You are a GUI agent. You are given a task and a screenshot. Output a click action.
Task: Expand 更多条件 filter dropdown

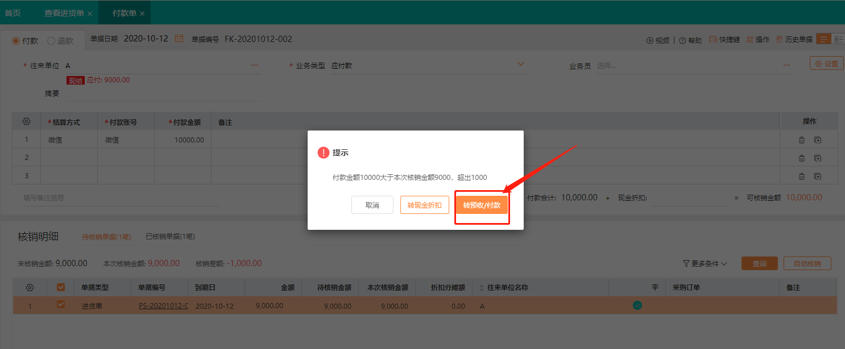(705, 263)
